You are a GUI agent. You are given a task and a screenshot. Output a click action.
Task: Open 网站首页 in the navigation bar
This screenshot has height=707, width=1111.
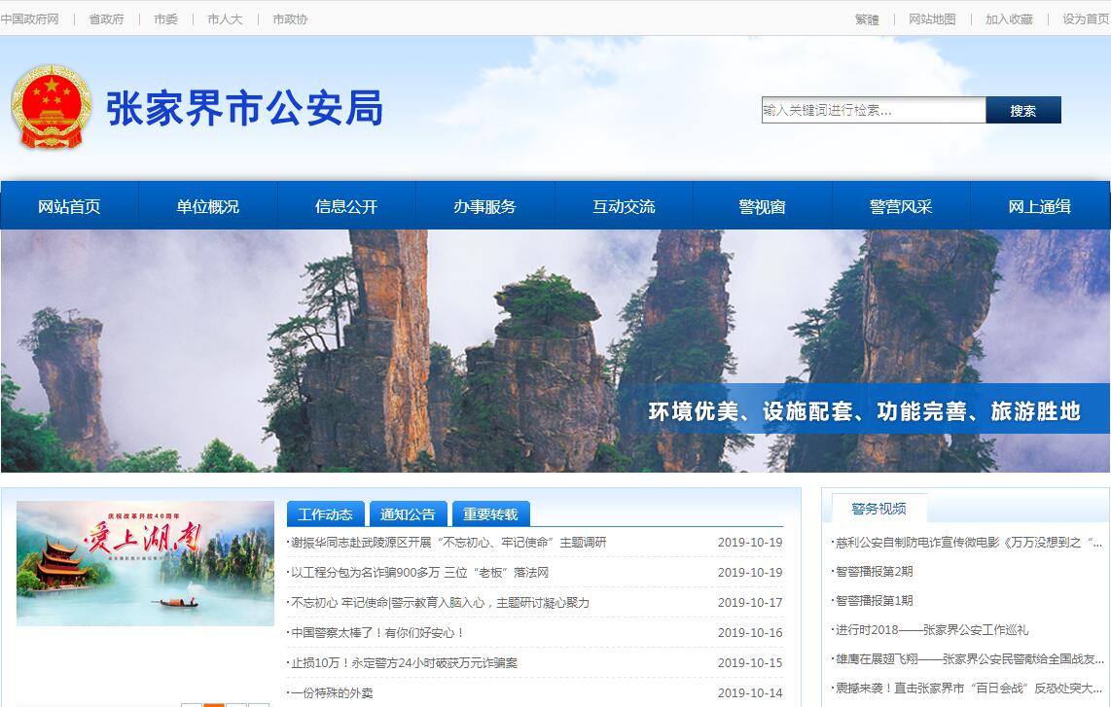[69, 206]
